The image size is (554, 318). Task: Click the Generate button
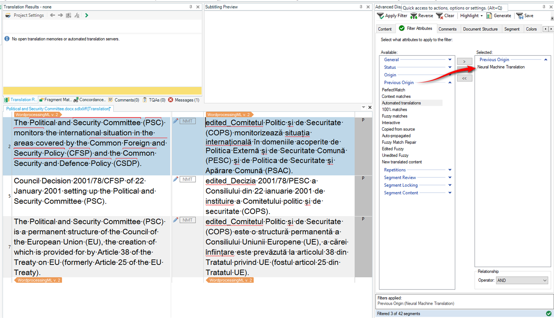[499, 16]
